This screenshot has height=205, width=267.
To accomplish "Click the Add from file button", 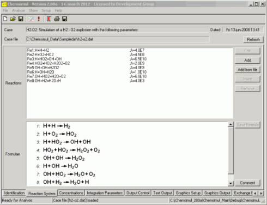I will pyautogui.click(x=247, y=70).
